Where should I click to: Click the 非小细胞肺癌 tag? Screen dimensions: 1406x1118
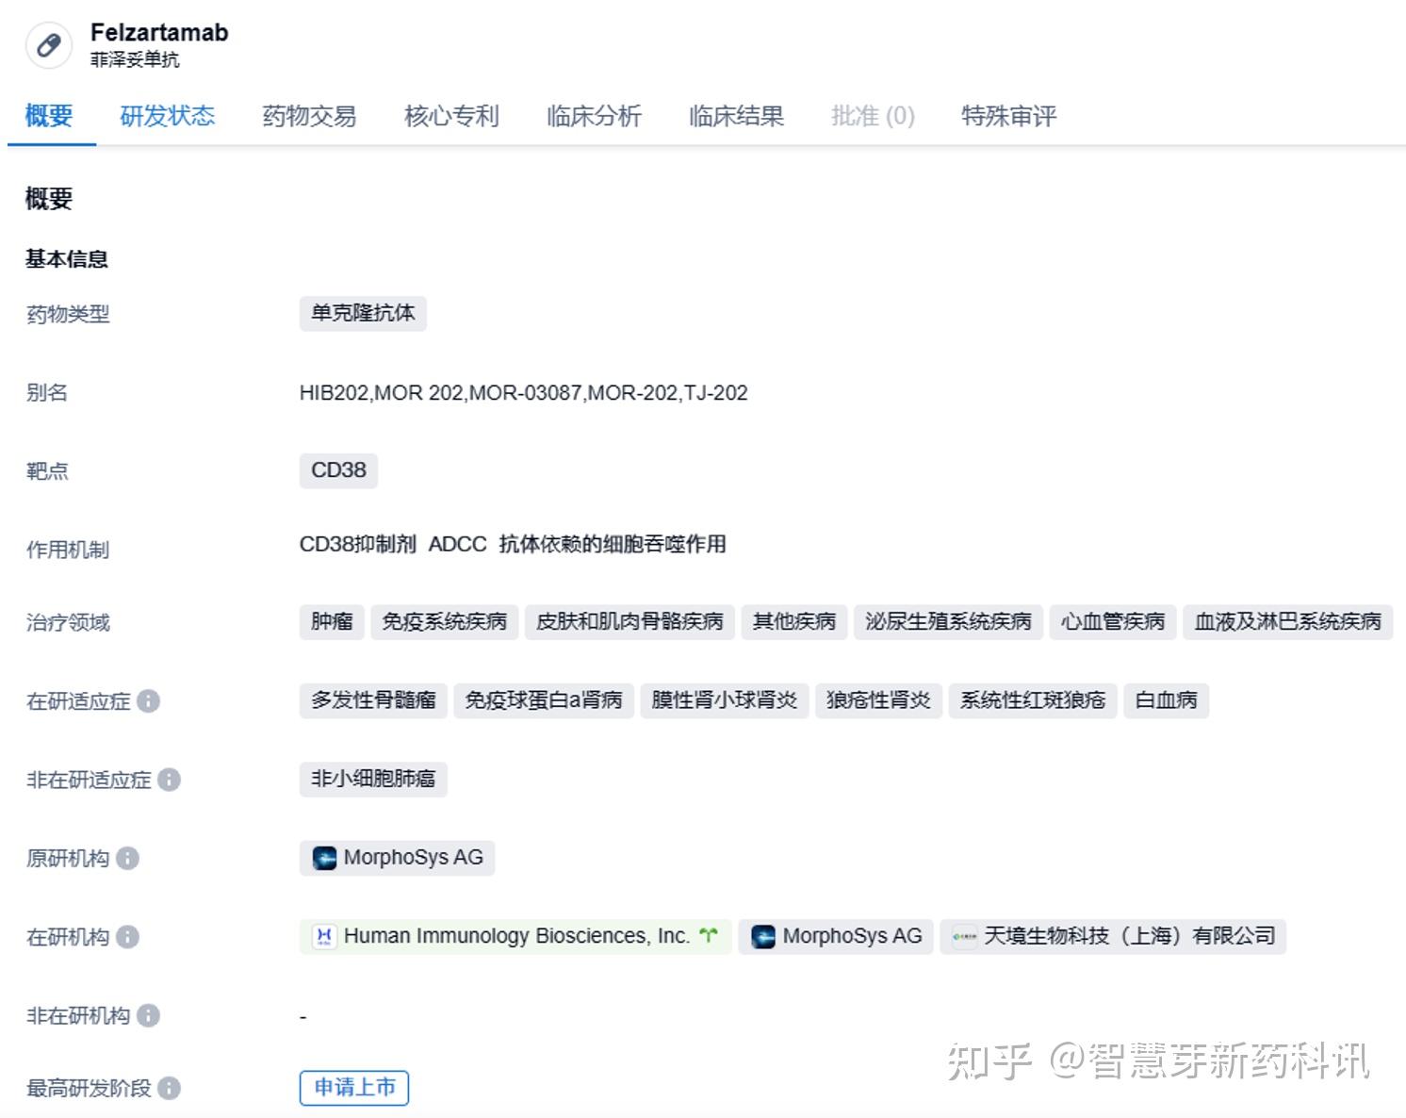373,779
